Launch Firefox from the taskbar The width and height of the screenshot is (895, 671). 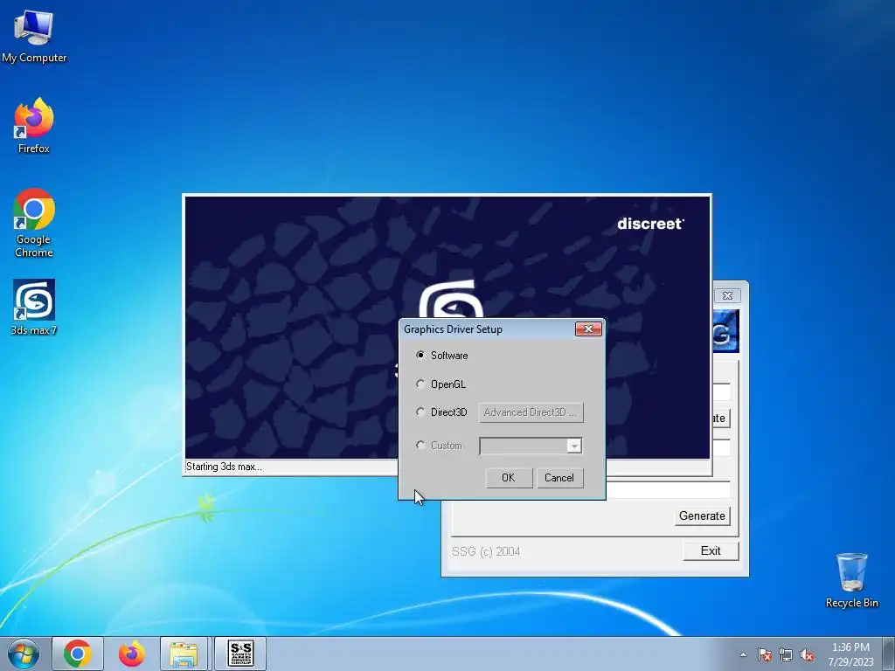click(131, 654)
